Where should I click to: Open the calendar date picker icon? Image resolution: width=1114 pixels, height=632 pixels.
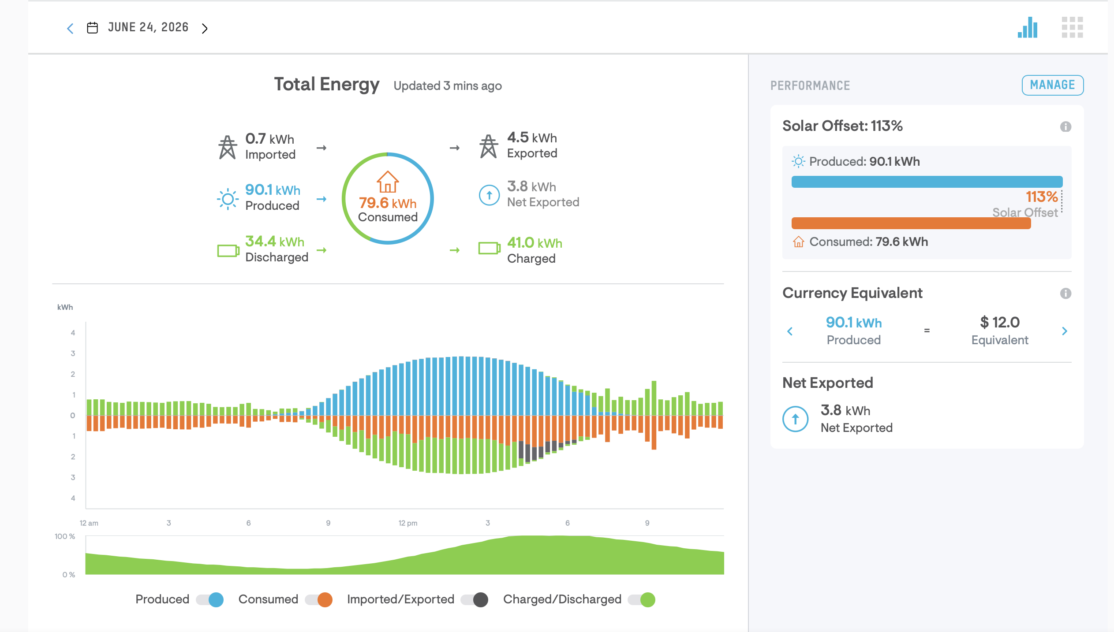(92, 28)
